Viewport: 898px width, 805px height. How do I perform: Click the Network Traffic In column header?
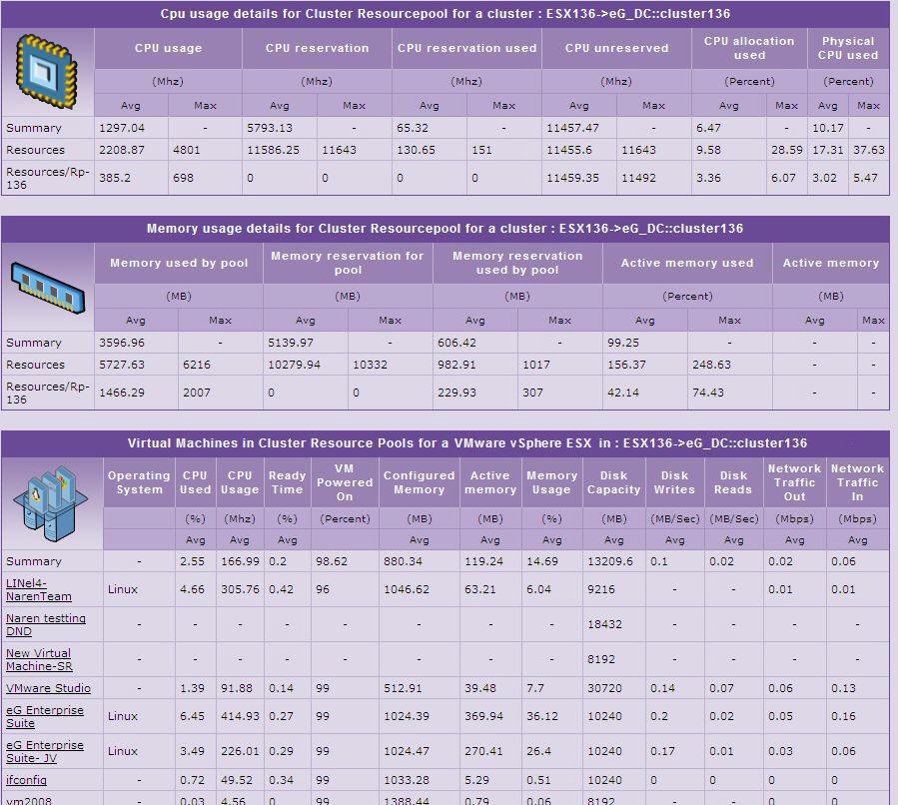(857, 482)
